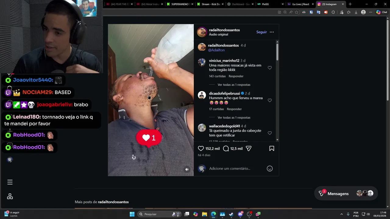Open the A seguir Lucros widget
Screen dimensions: 390x219
click(x=12, y=214)
